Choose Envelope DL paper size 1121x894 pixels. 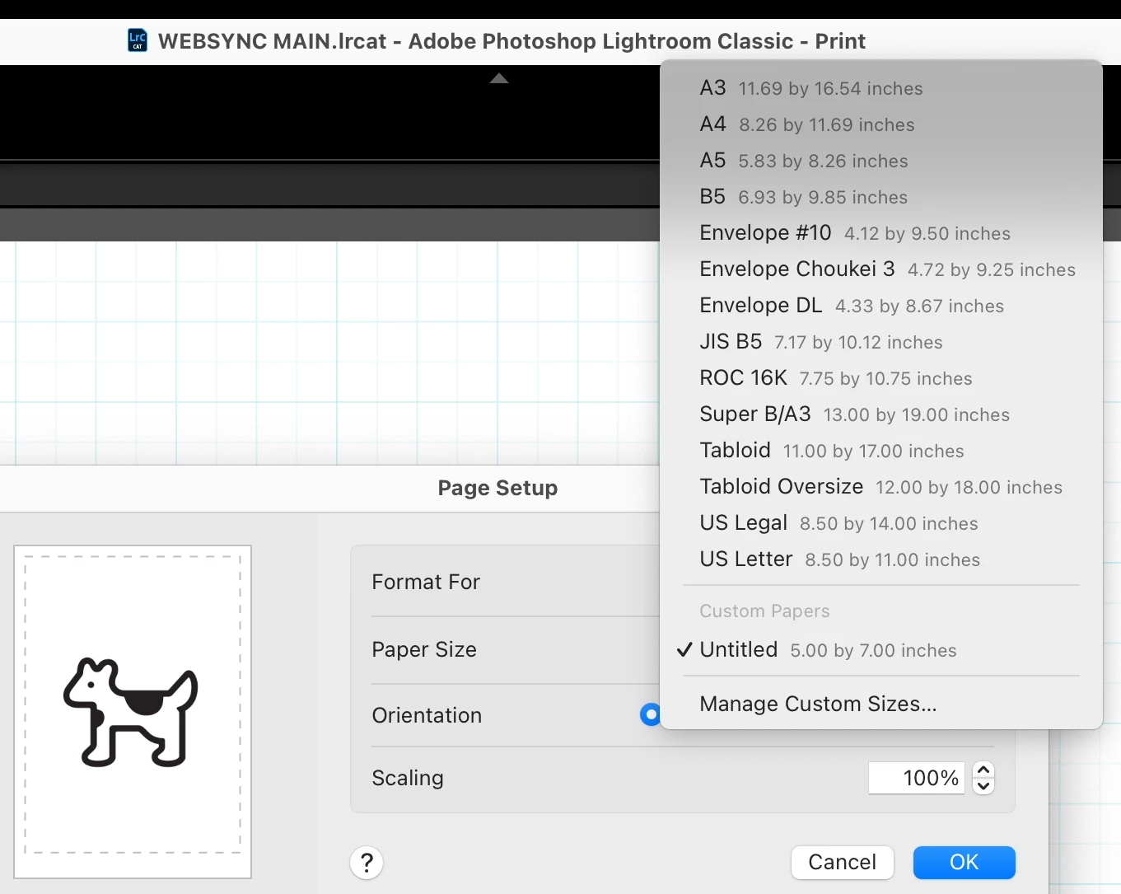(881, 306)
